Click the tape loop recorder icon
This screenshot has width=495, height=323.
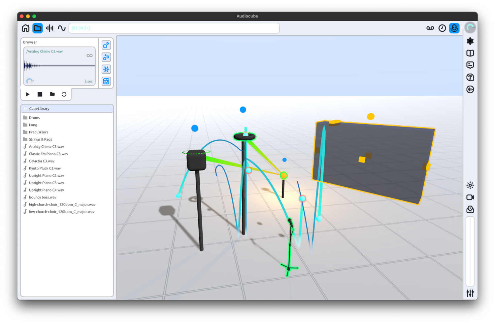pos(430,28)
